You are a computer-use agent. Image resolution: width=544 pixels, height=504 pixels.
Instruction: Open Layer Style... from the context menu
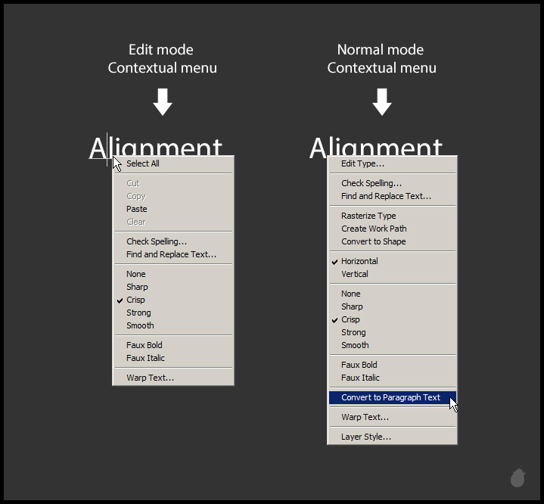tap(366, 437)
